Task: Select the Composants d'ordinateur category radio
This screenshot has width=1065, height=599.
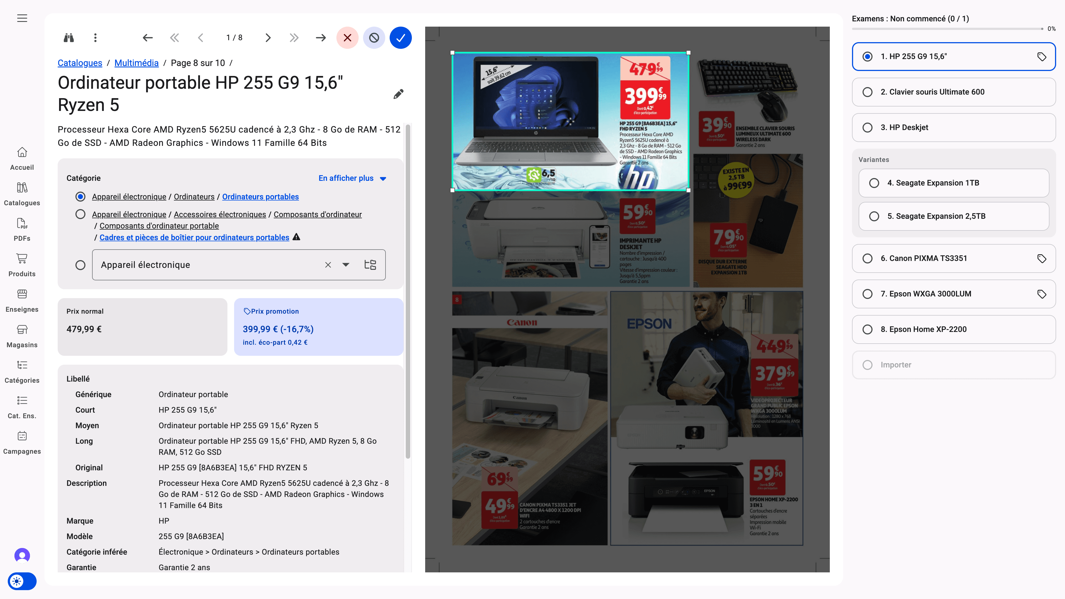Action: (80, 214)
